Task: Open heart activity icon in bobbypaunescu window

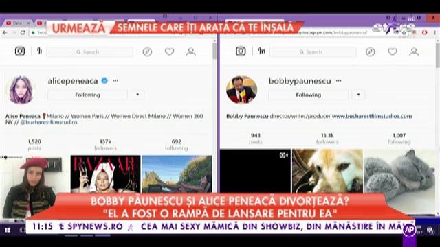Action: coord(393,51)
